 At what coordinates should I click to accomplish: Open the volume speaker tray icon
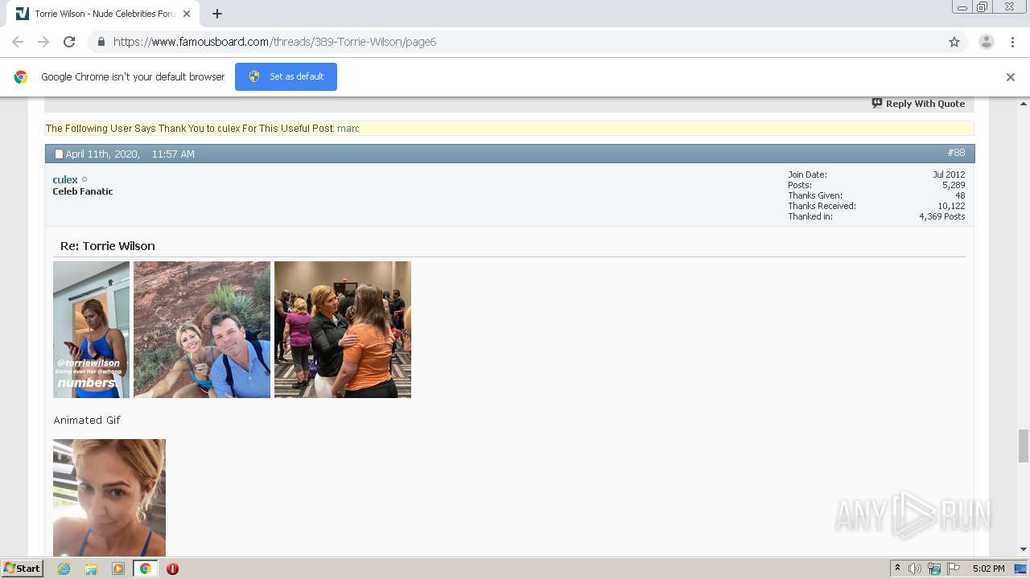tap(915, 569)
